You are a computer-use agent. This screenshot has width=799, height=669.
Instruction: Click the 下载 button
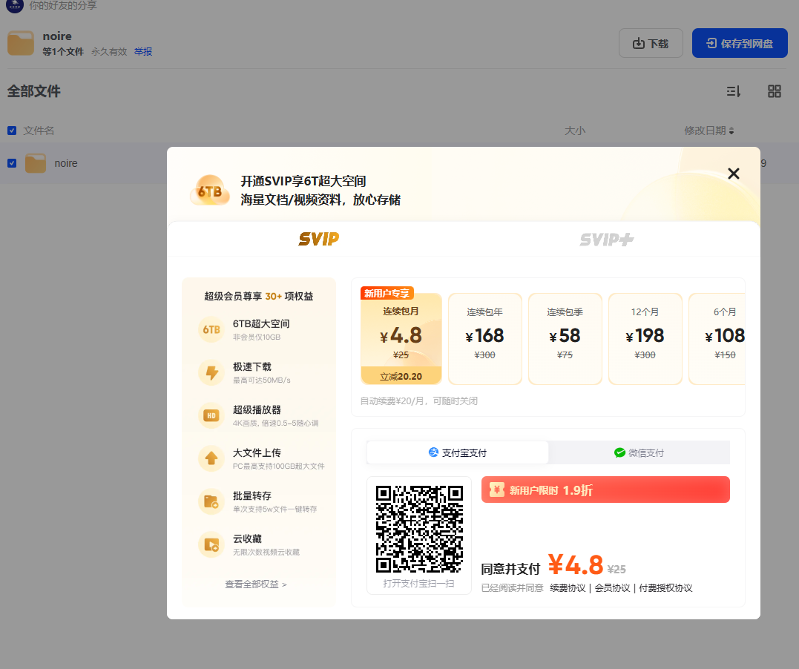point(651,44)
